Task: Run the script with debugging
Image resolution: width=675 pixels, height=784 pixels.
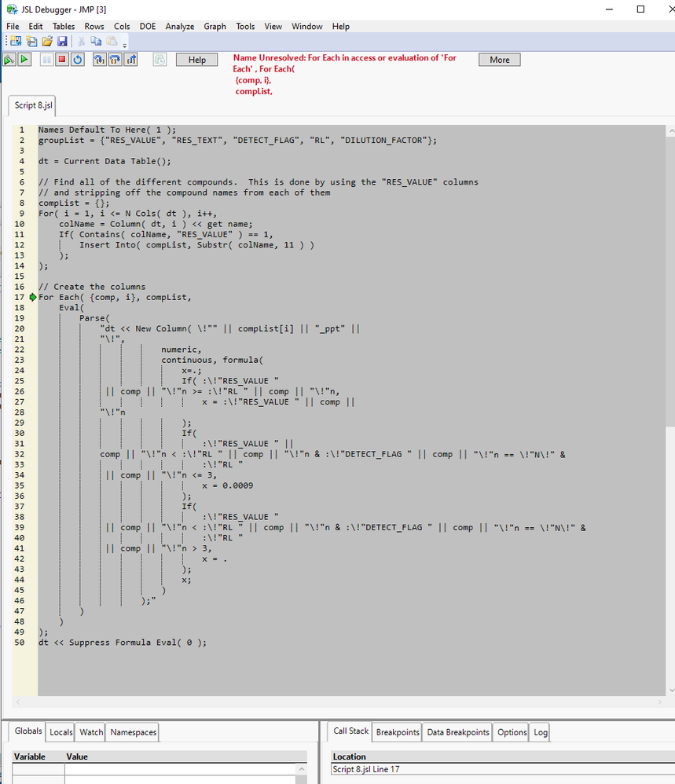Action: click(x=9, y=59)
